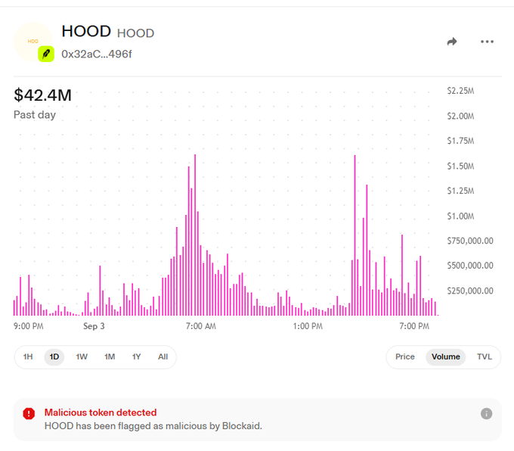Select the 1W time range
This screenshot has width=514, height=451.
pos(82,357)
